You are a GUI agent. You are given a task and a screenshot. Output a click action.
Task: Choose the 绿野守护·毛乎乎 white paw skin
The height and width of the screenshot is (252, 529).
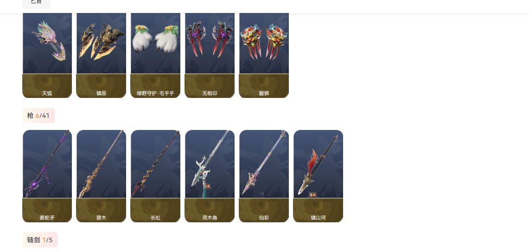coord(155,55)
